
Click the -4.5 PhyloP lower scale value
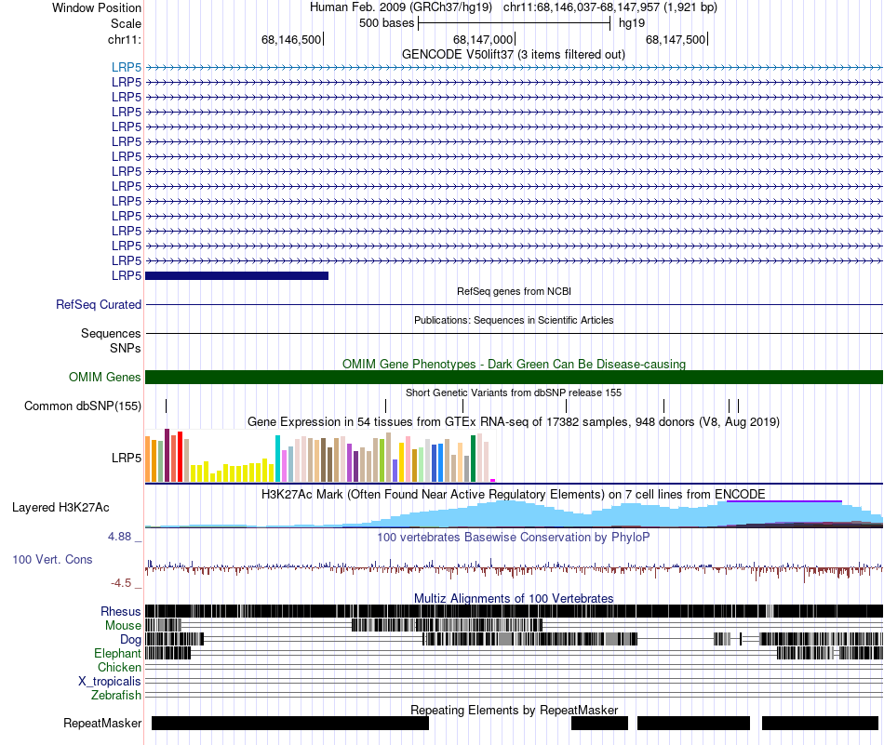(x=121, y=583)
